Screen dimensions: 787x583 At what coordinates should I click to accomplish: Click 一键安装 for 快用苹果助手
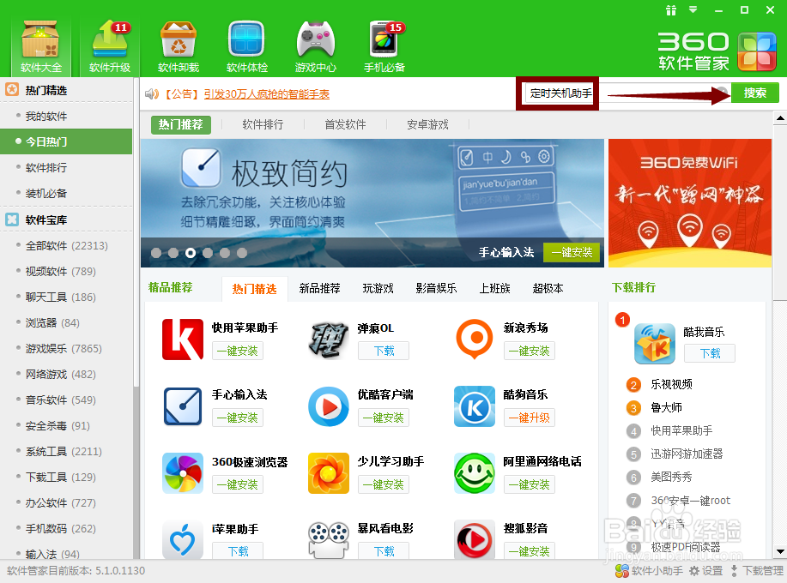[238, 351]
